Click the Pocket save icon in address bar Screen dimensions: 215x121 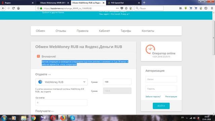[x=122, y=8]
